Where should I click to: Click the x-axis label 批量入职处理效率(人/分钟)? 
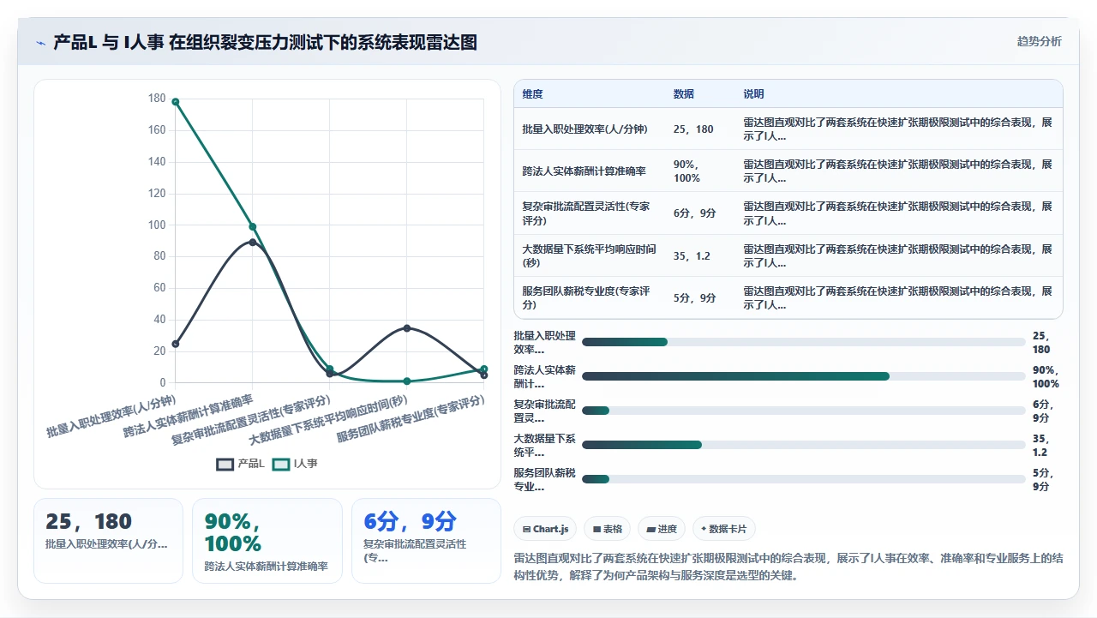111,415
